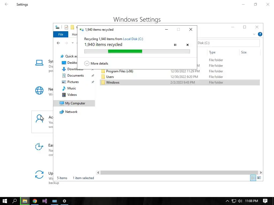The image size is (274, 205).
Task: Open recent locations dropdown in Explorer
Action: point(73,43)
